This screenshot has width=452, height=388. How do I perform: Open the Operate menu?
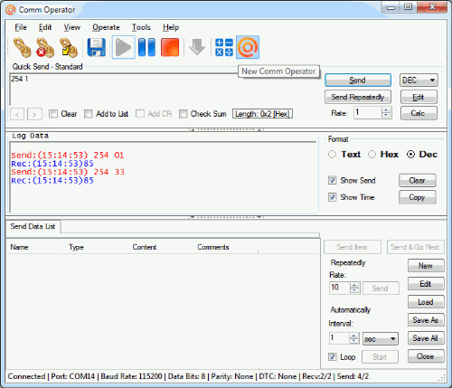point(106,27)
